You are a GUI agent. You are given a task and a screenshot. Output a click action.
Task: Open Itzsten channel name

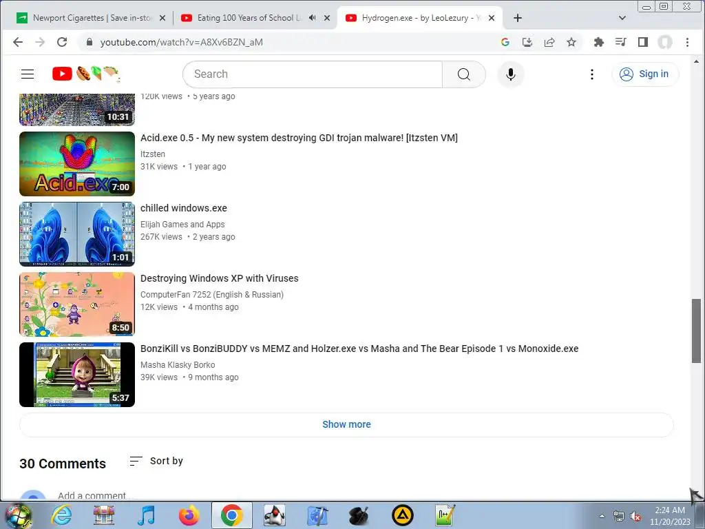153,154
